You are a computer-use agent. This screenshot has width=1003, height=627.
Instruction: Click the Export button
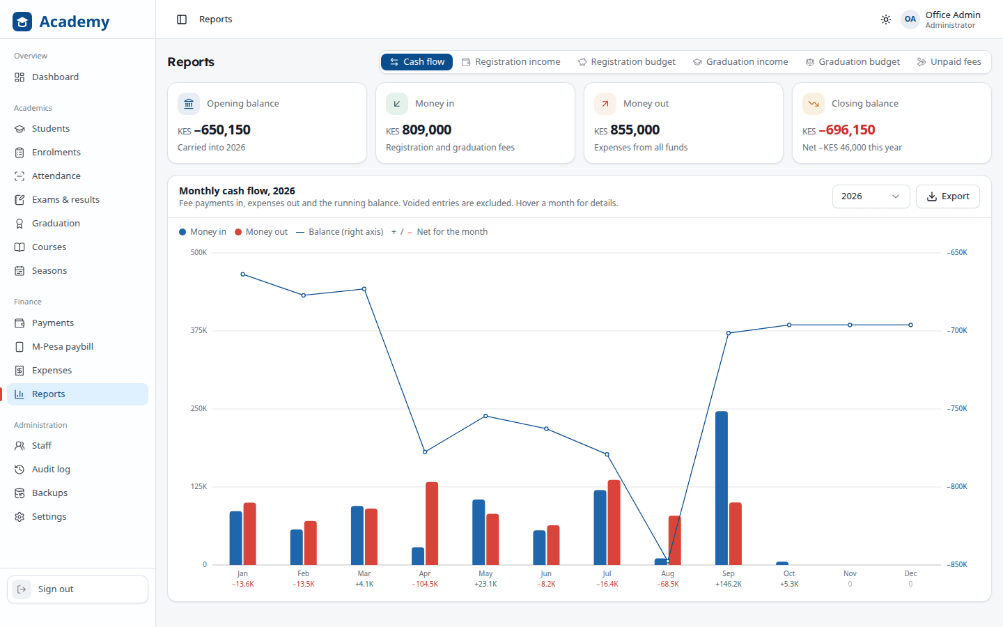[948, 196]
